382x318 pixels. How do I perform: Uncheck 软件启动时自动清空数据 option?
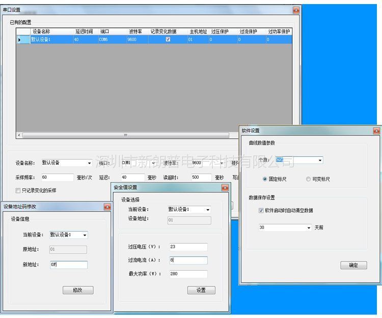(x=261, y=211)
